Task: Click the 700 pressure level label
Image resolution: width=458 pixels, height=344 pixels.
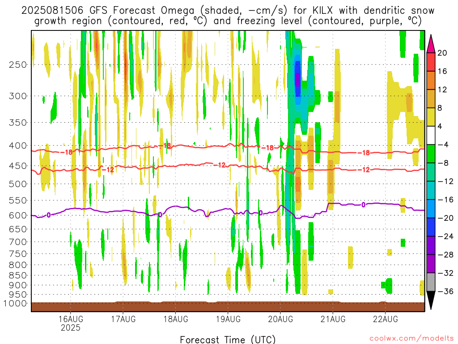Action: tap(18, 242)
